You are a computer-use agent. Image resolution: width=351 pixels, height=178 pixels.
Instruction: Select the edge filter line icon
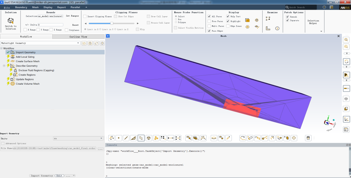point(126,138)
